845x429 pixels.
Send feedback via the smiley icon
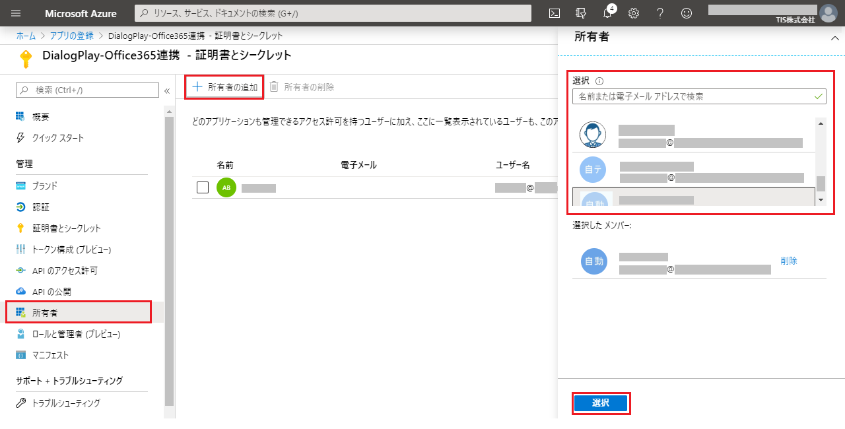point(687,13)
